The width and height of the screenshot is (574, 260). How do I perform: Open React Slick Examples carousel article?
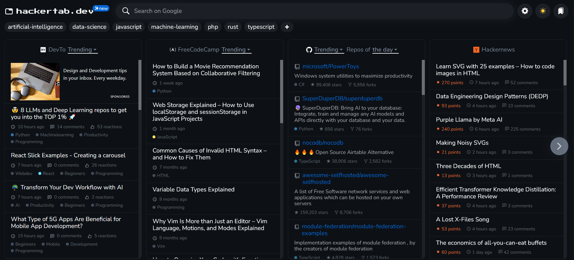(x=68, y=155)
